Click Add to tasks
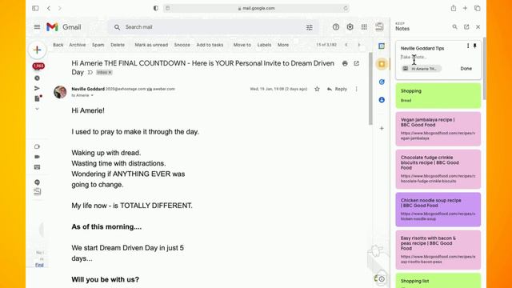Image resolution: width=512 pixels, height=288 pixels. pos(210,45)
